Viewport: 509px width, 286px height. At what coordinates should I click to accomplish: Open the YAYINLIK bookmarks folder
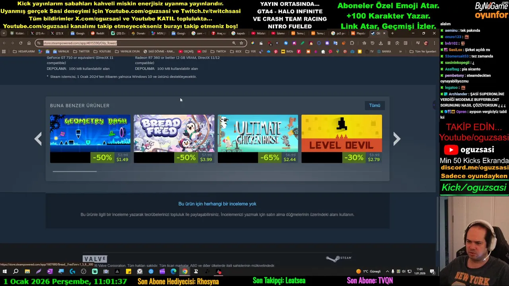pyautogui.click(x=61, y=51)
